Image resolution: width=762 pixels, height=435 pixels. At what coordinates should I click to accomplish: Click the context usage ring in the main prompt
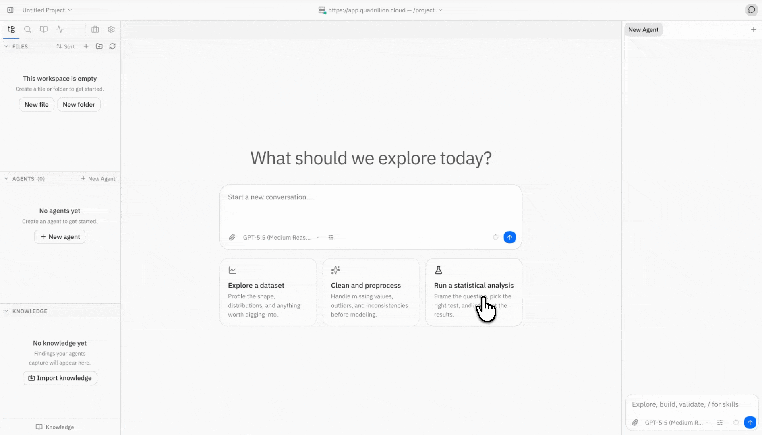(x=496, y=237)
